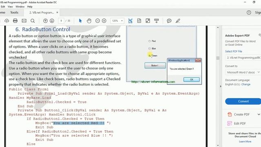Switch to the Tools tab
The image size is (261, 147).
pos(14,13)
